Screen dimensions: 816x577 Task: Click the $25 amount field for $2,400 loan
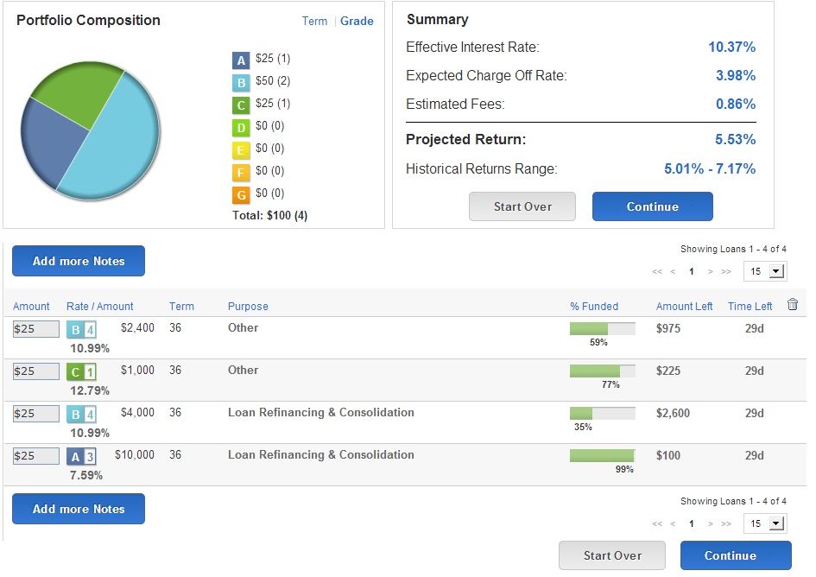click(36, 329)
